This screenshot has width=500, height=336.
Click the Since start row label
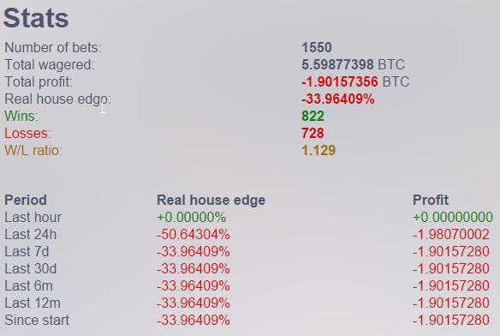pyautogui.click(x=37, y=321)
